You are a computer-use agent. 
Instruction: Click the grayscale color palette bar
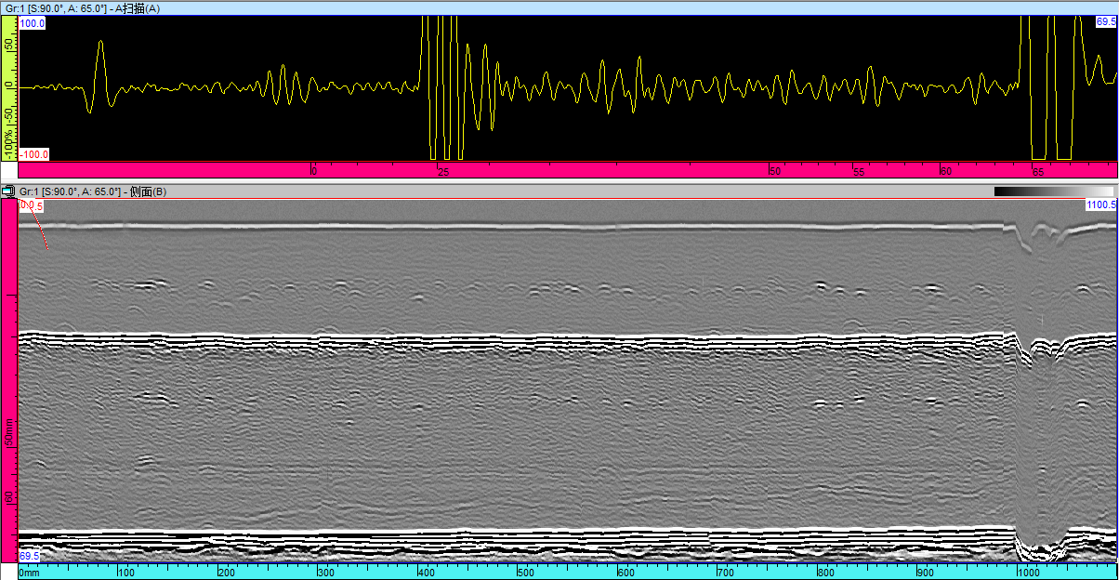[1053, 191]
